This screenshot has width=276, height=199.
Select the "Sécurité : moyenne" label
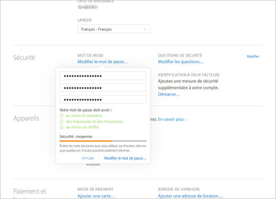pos(76,136)
